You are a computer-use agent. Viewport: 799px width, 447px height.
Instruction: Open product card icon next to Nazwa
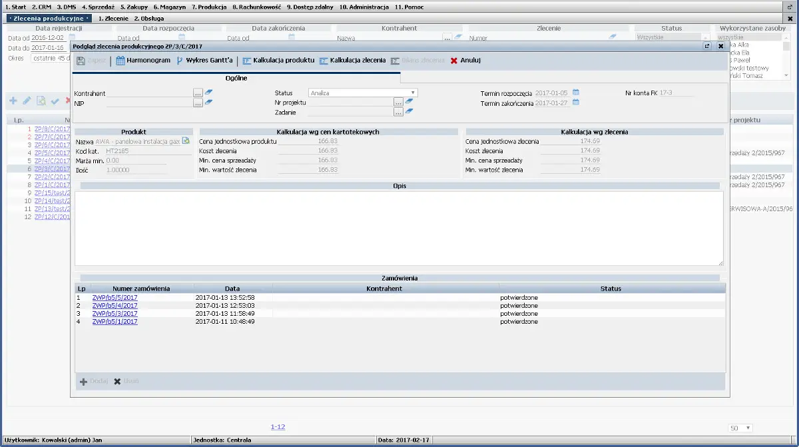coord(186,141)
